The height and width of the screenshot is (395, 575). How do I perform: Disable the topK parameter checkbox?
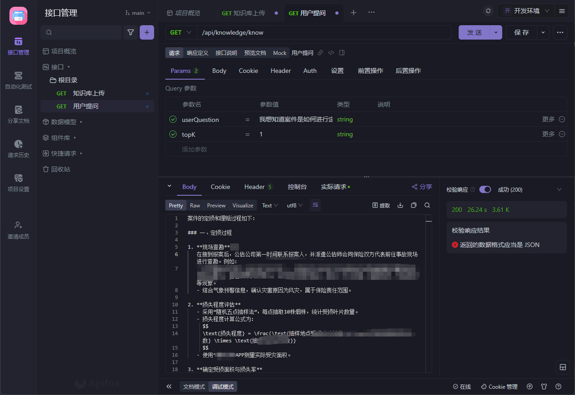coord(173,135)
